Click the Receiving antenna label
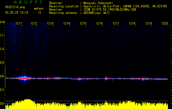The height and width of the screenshot is (109, 172). click(x=63, y=13)
